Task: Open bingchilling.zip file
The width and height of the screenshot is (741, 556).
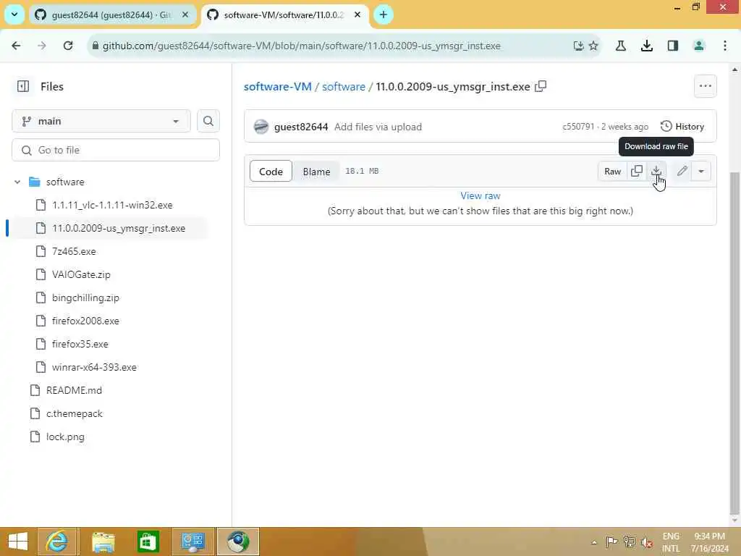Action: (78, 298)
